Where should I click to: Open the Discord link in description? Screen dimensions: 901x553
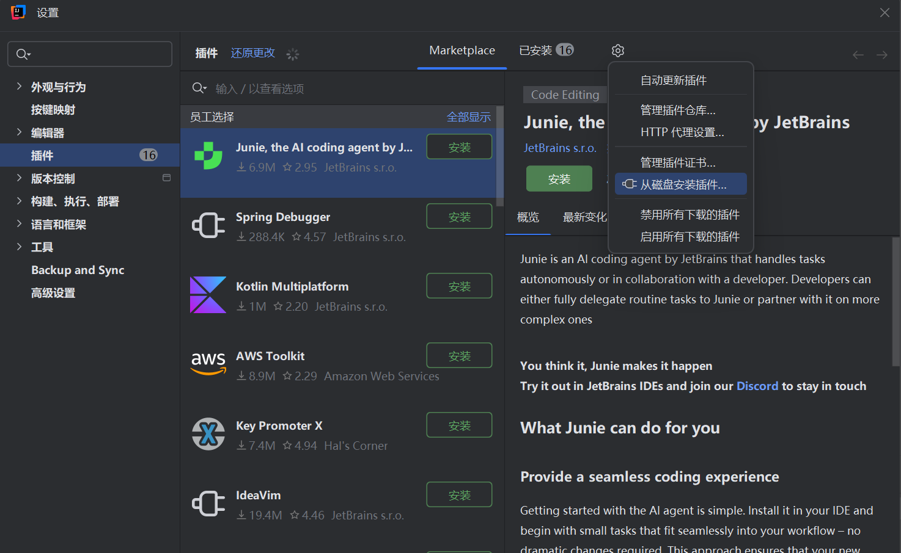pos(757,386)
